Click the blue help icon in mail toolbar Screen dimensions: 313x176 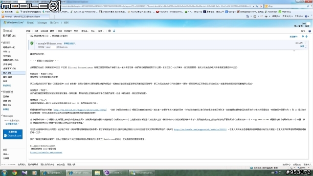310,31
